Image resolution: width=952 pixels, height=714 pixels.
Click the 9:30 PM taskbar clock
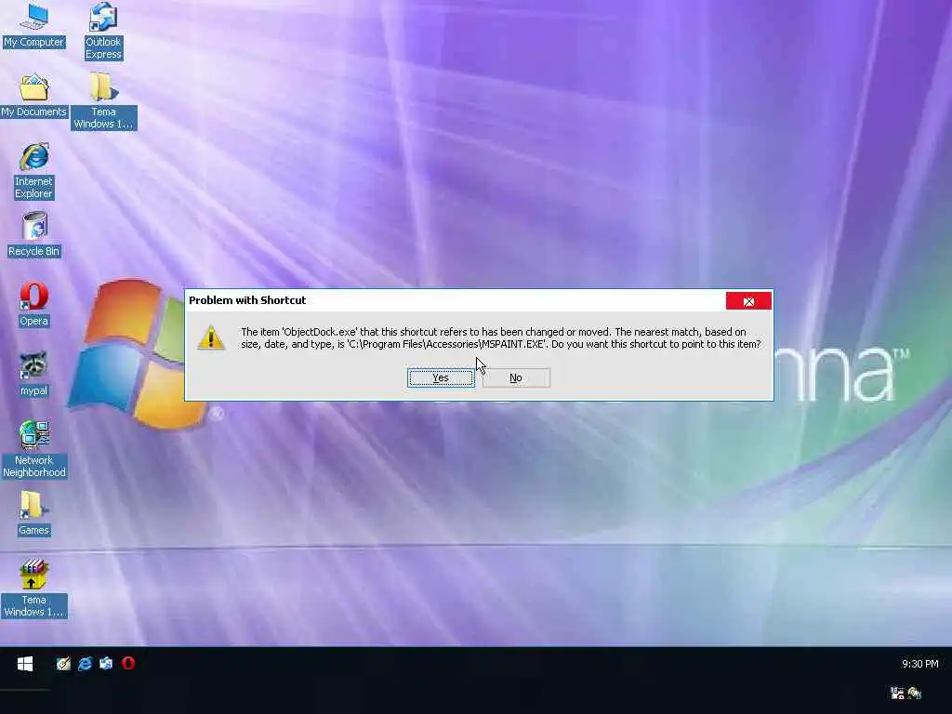(919, 664)
